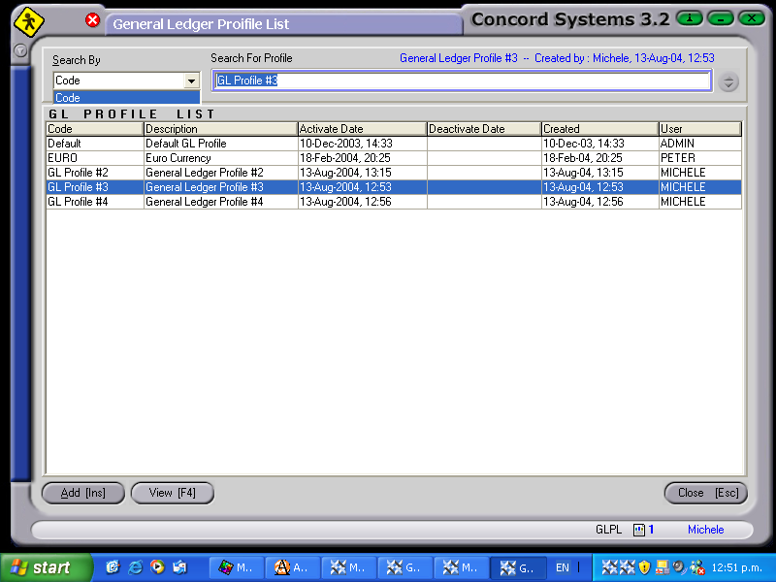
Task: Click the Windows Security shield tray icon
Action: click(x=643, y=567)
